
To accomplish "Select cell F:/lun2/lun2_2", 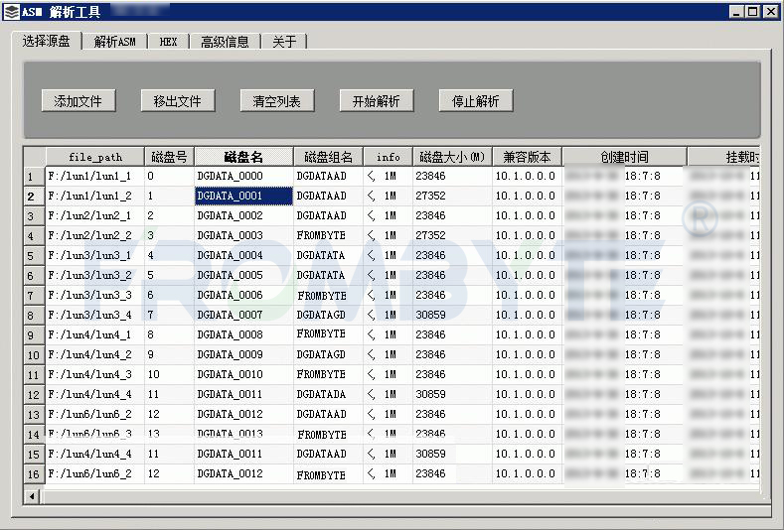I will [95, 235].
